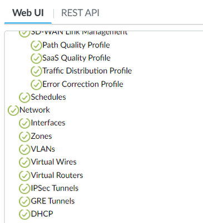Screen dimensions: 203x223
Task: Select the DHCP tree label
Action: click(42, 214)
